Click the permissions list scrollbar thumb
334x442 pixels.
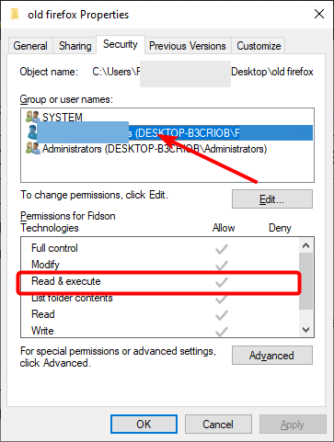[305, 281]
